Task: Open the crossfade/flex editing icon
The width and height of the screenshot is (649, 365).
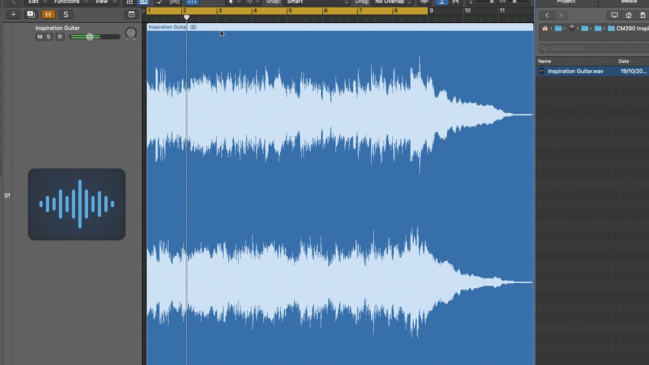Action: pos(174,2)
